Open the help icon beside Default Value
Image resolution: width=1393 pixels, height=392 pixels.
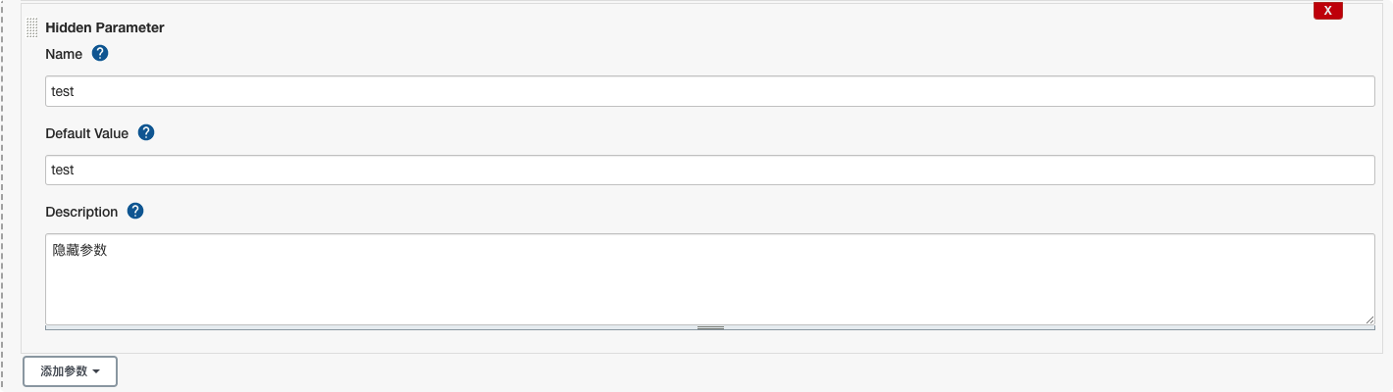pos(146,132)
